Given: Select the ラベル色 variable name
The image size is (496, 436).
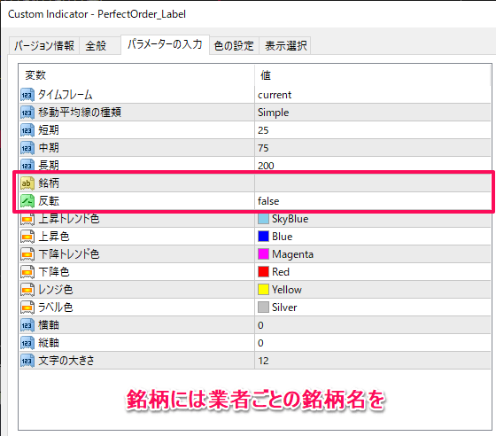Looking at the screenshot, I should point(55,308).
